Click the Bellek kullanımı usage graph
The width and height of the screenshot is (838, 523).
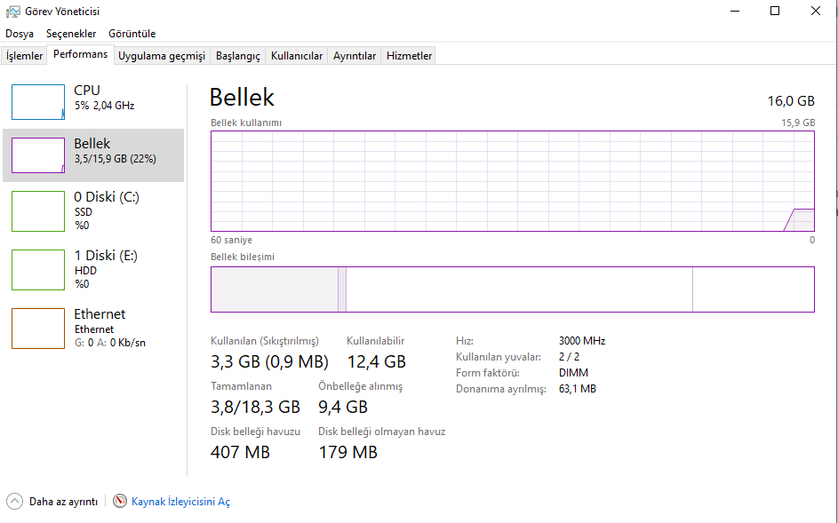tap(512, 181)
